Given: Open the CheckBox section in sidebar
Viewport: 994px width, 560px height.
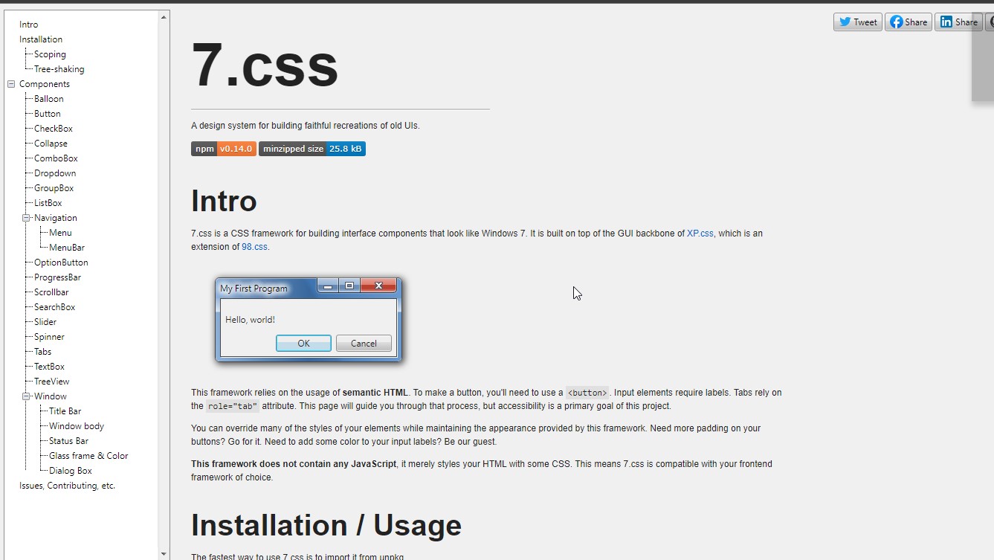Looking at the screenshot, I should point(54,129).
